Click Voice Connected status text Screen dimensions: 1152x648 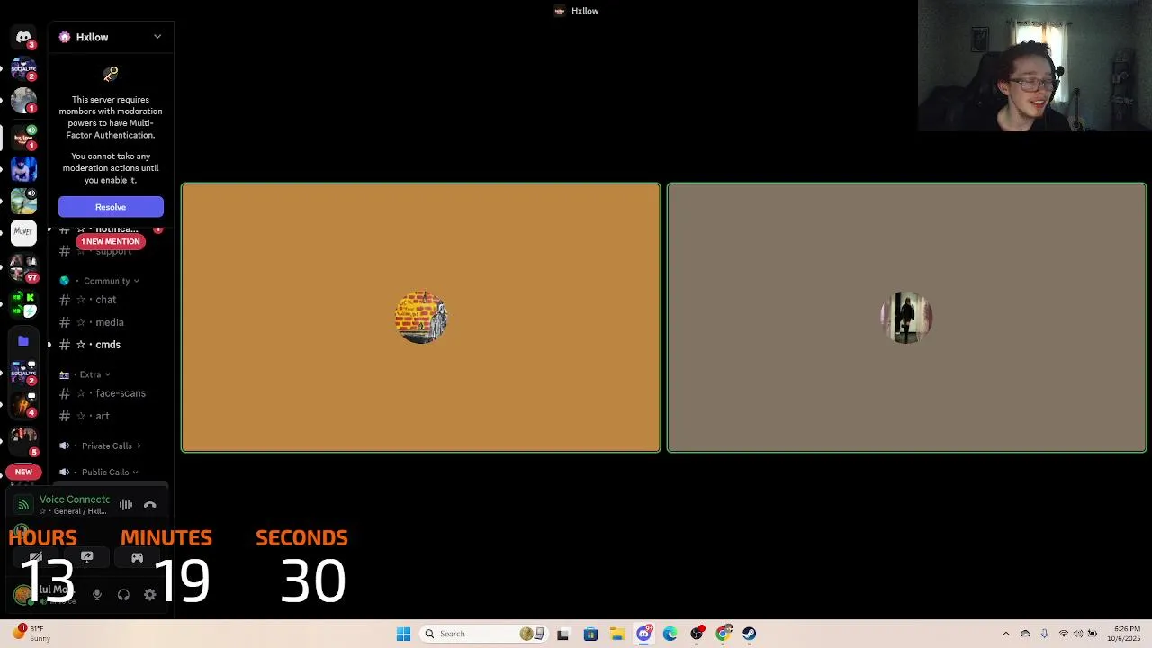coord(75,499)
